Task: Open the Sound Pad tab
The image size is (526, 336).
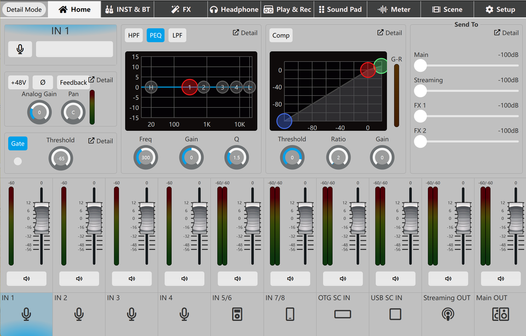Action: (340, 9)
